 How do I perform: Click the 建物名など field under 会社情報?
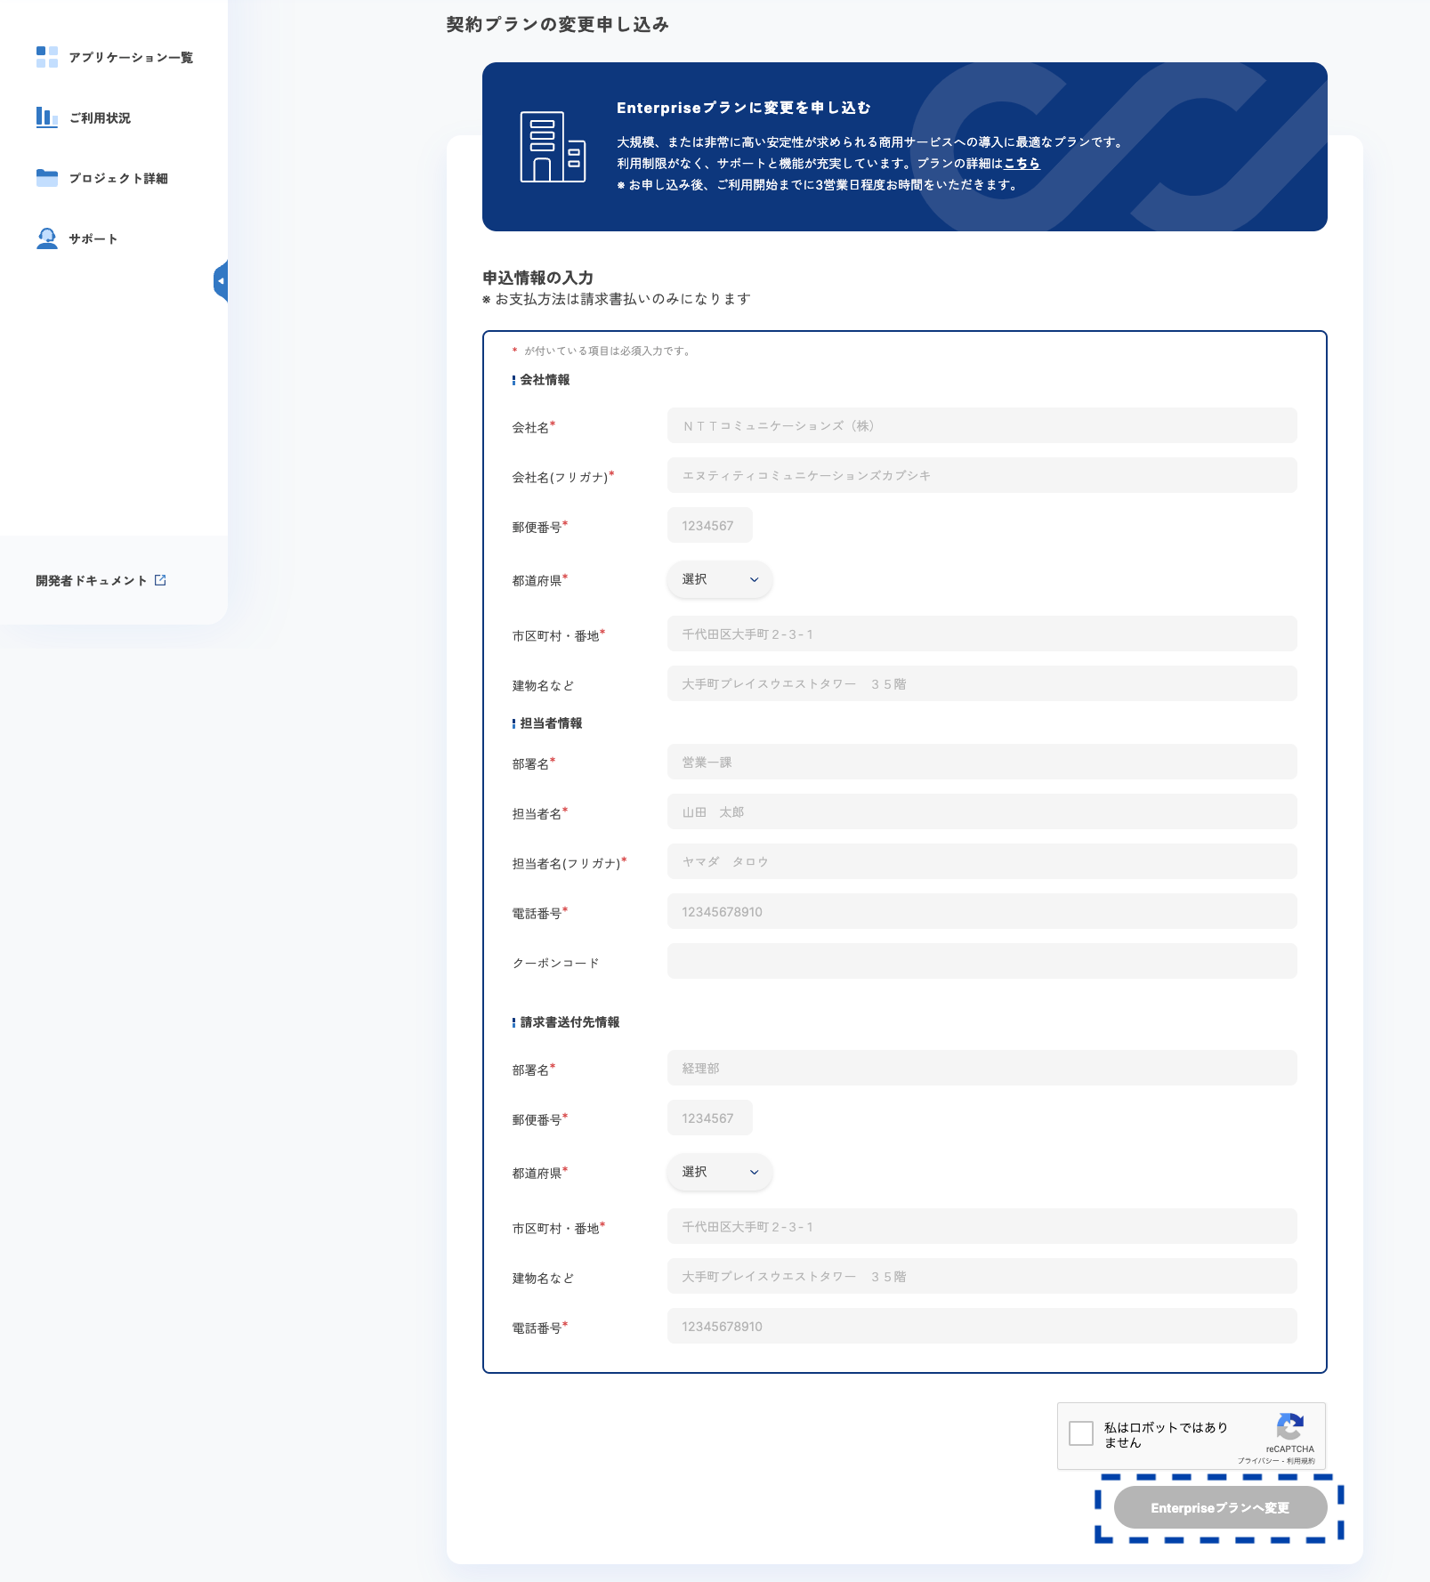(982, 683)
